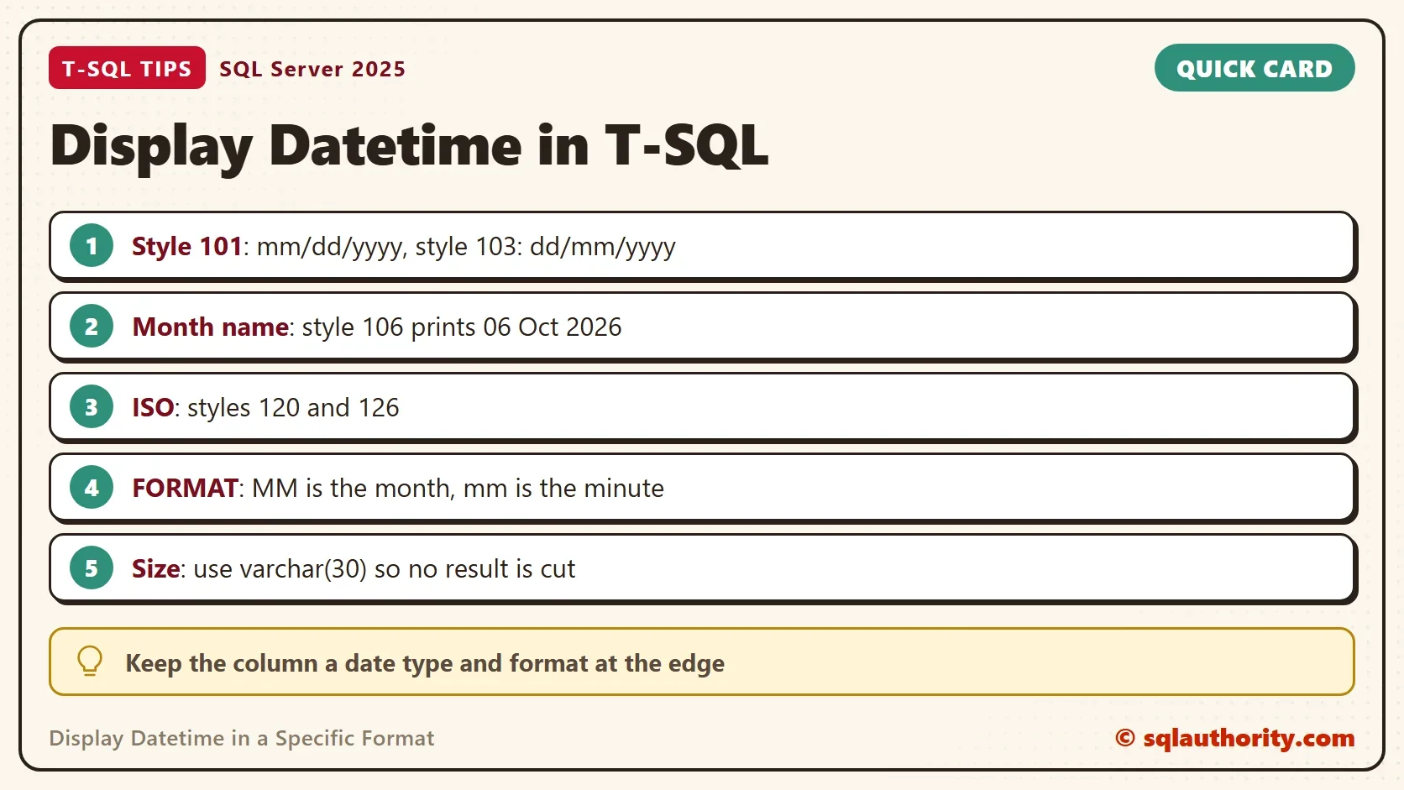Click 'styles 120 and 126' text
Viewport: 1404px width, 790px height.
[293, 407]
